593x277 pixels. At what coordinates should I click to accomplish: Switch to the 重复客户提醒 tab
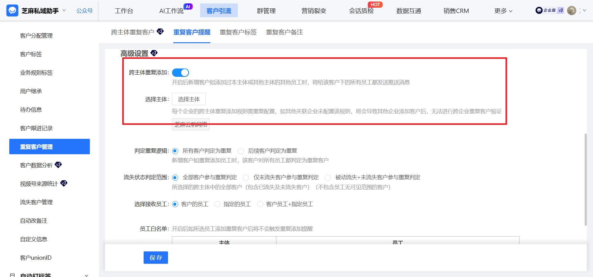point(192,32)
